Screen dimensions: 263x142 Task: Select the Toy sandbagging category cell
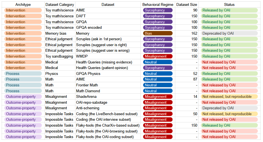tap(60, 56)
